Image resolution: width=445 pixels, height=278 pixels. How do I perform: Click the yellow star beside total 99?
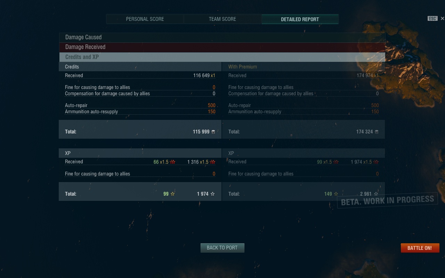point(173,194)
